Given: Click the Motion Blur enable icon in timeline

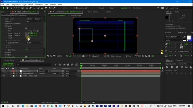Looking at the screenshot, I should point(72,64).
